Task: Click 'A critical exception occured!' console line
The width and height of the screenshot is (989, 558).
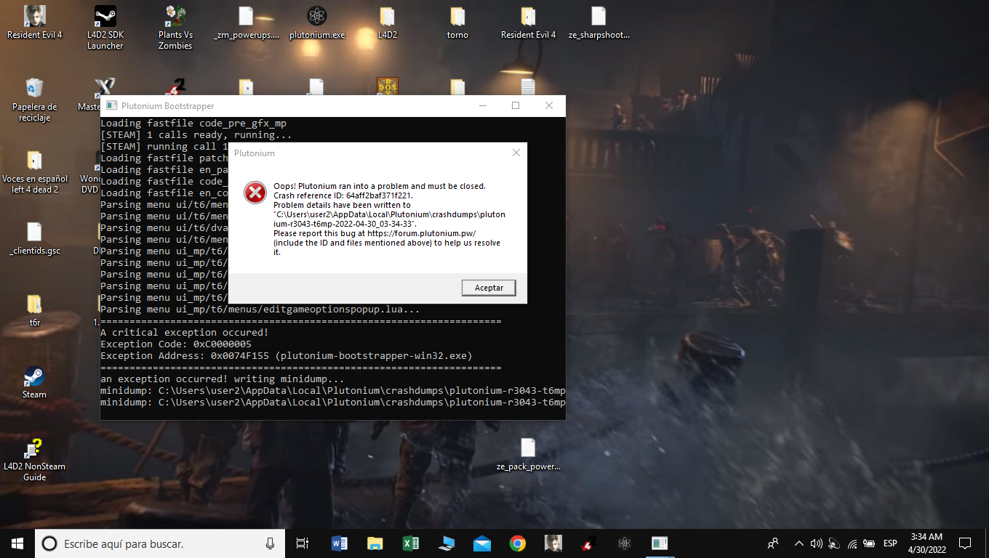Action: coord(185,332)
